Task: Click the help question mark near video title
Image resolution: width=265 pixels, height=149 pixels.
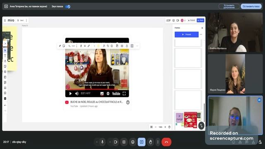Action: point(128,102)
